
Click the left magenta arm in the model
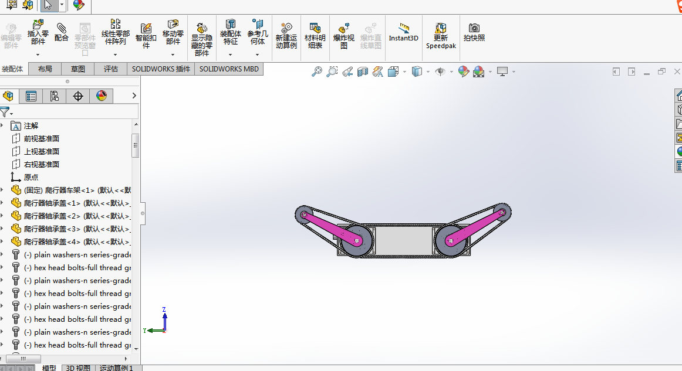(330, 228)
